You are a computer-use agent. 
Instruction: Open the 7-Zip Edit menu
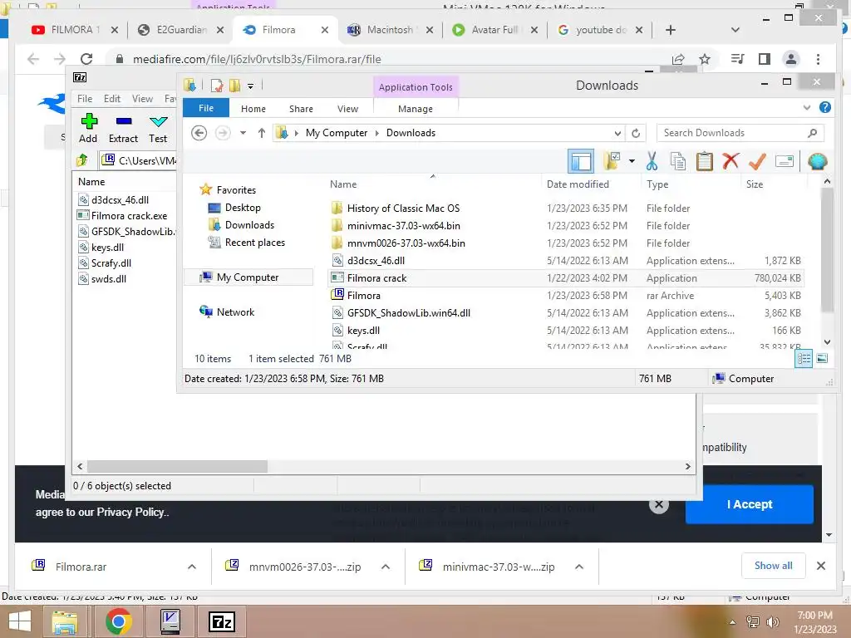[112, 99]
